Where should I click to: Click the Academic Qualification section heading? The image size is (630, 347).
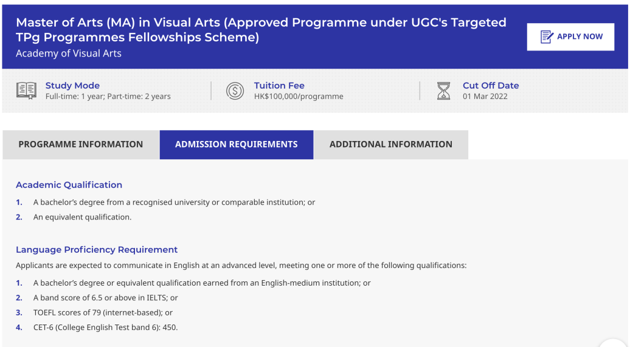pos(69,185)
